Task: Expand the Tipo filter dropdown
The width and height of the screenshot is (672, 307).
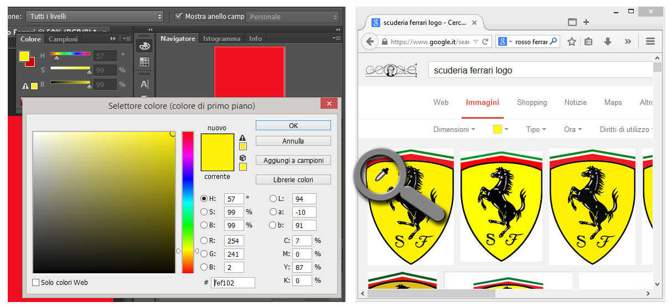Action: [x=536, y=129]
